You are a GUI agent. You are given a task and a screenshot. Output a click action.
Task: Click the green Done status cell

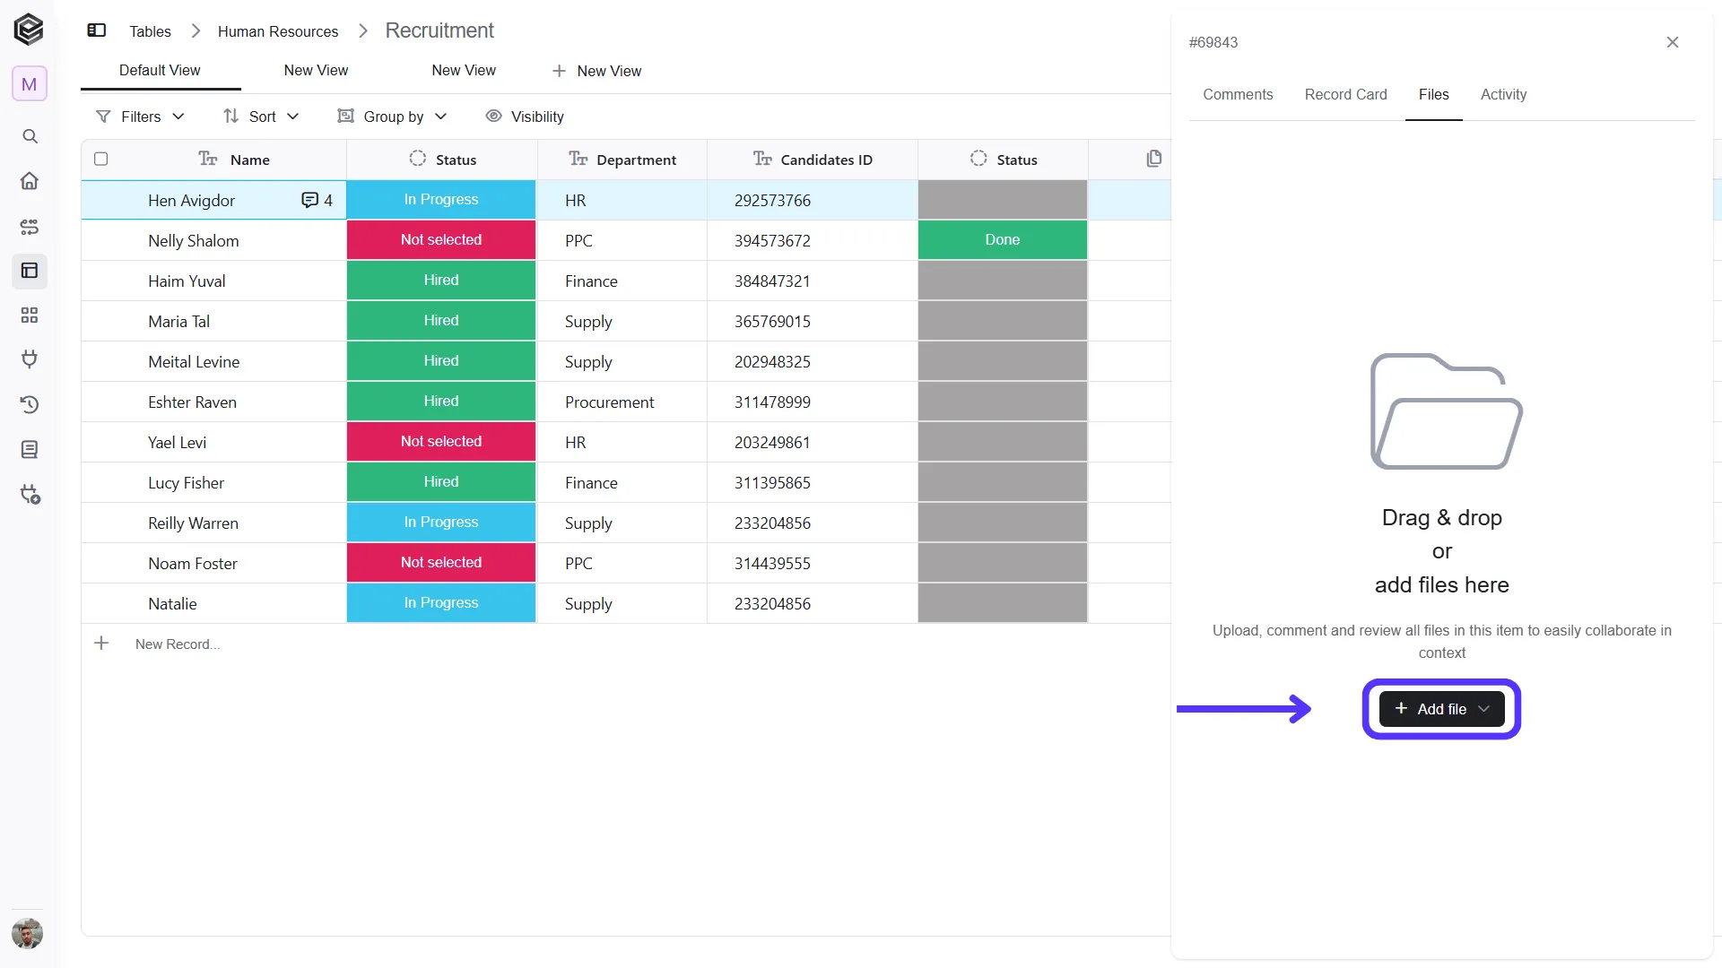coord(1003,240)
